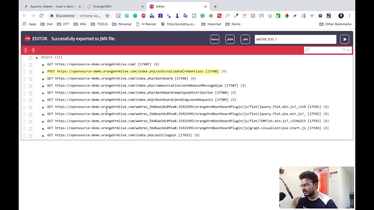Tick the checkbox for root object row
Viewport: 374px width, 210px height.
click(30, 58)
